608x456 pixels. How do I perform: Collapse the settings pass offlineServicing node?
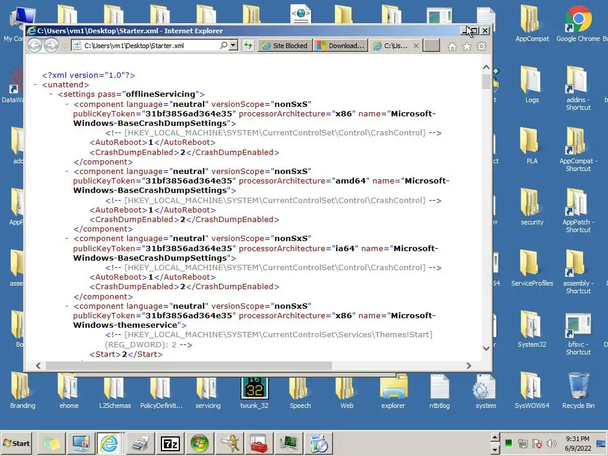click(x=51, y=94)
